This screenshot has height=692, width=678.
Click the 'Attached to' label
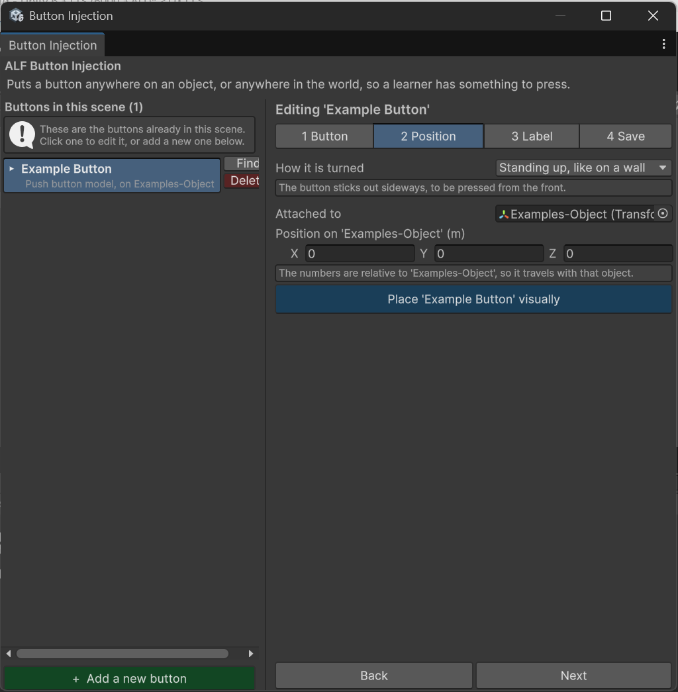click(x=308, y=214)
